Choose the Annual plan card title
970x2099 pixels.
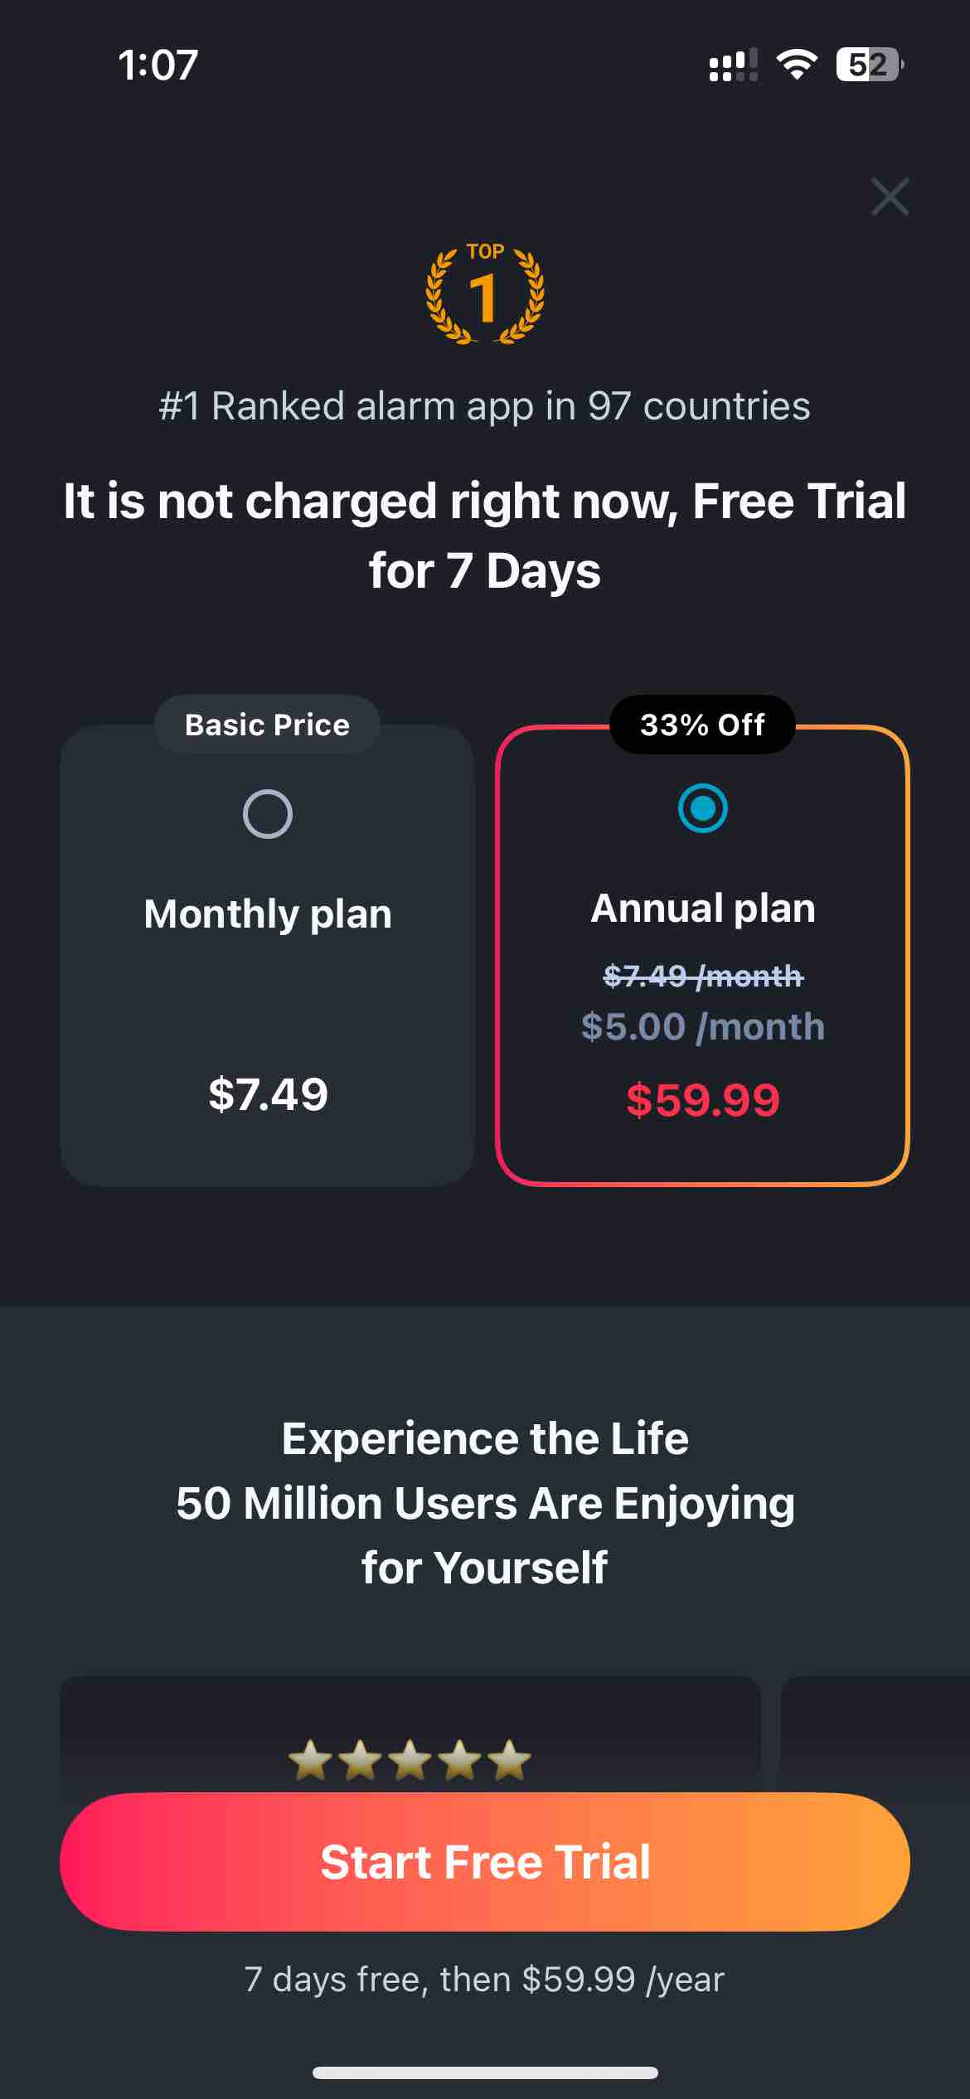tap(702, 909)
